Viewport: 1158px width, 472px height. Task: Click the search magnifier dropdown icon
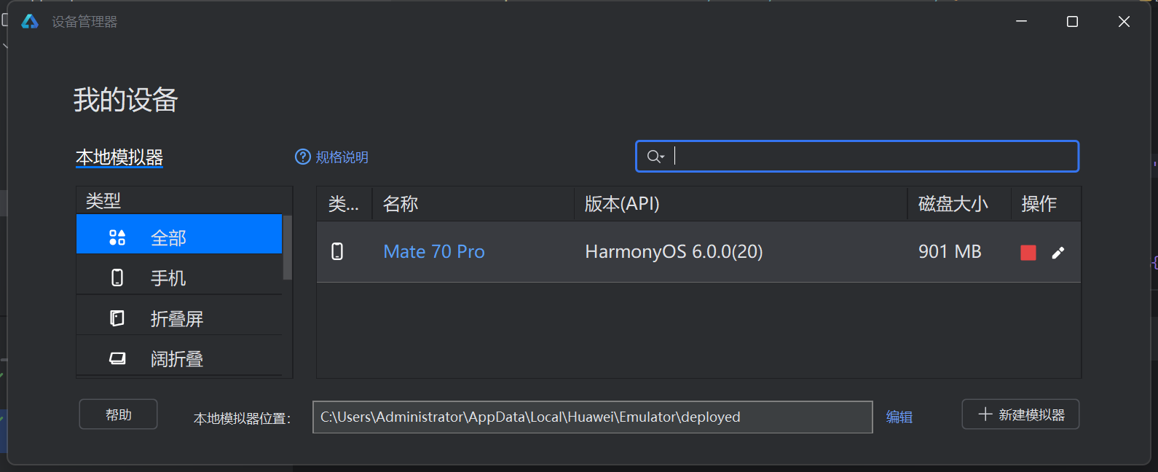tap(655, 157)
